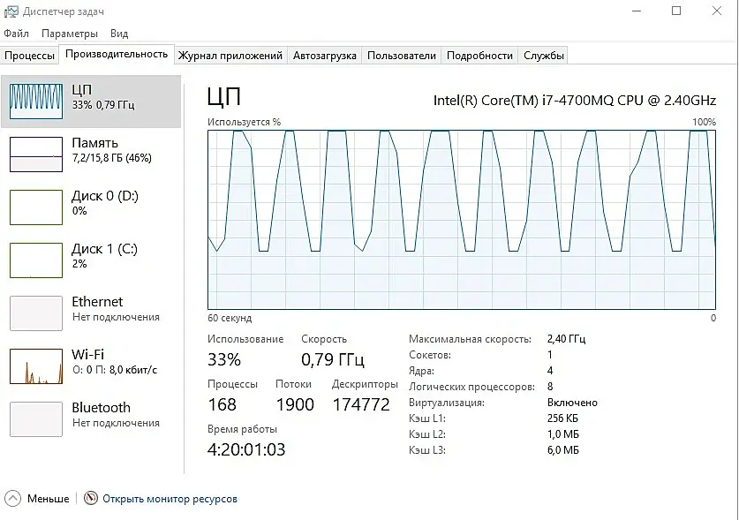The image size is (739, 520).
Task: Collapse view with the Меньше arrow
Action: click(12, 498)
